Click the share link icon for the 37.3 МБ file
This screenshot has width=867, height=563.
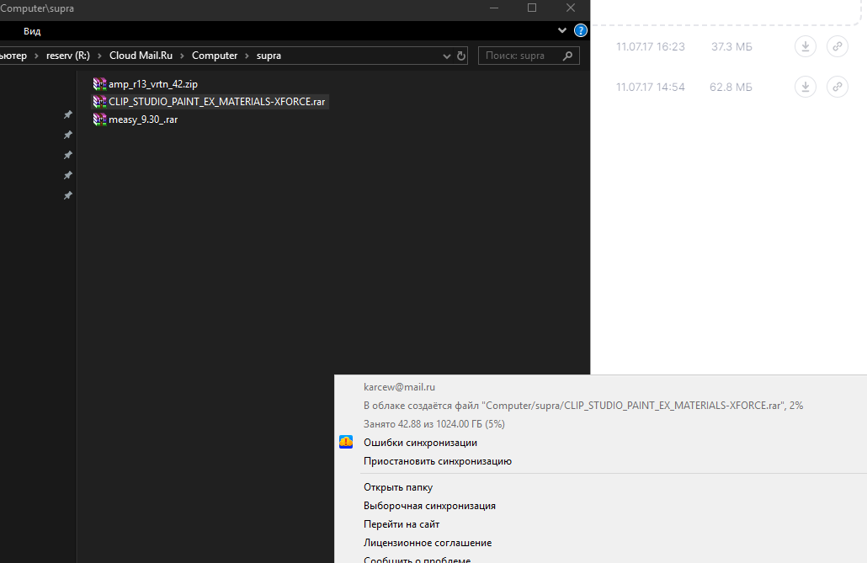point(837,47)
